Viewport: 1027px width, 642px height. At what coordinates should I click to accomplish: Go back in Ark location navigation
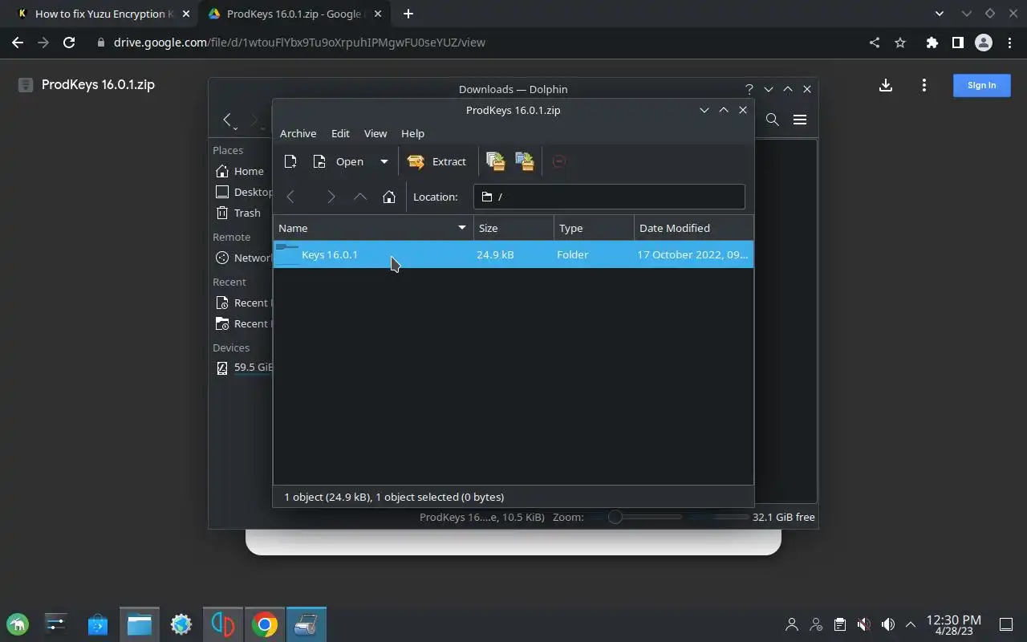click(290, 197)
